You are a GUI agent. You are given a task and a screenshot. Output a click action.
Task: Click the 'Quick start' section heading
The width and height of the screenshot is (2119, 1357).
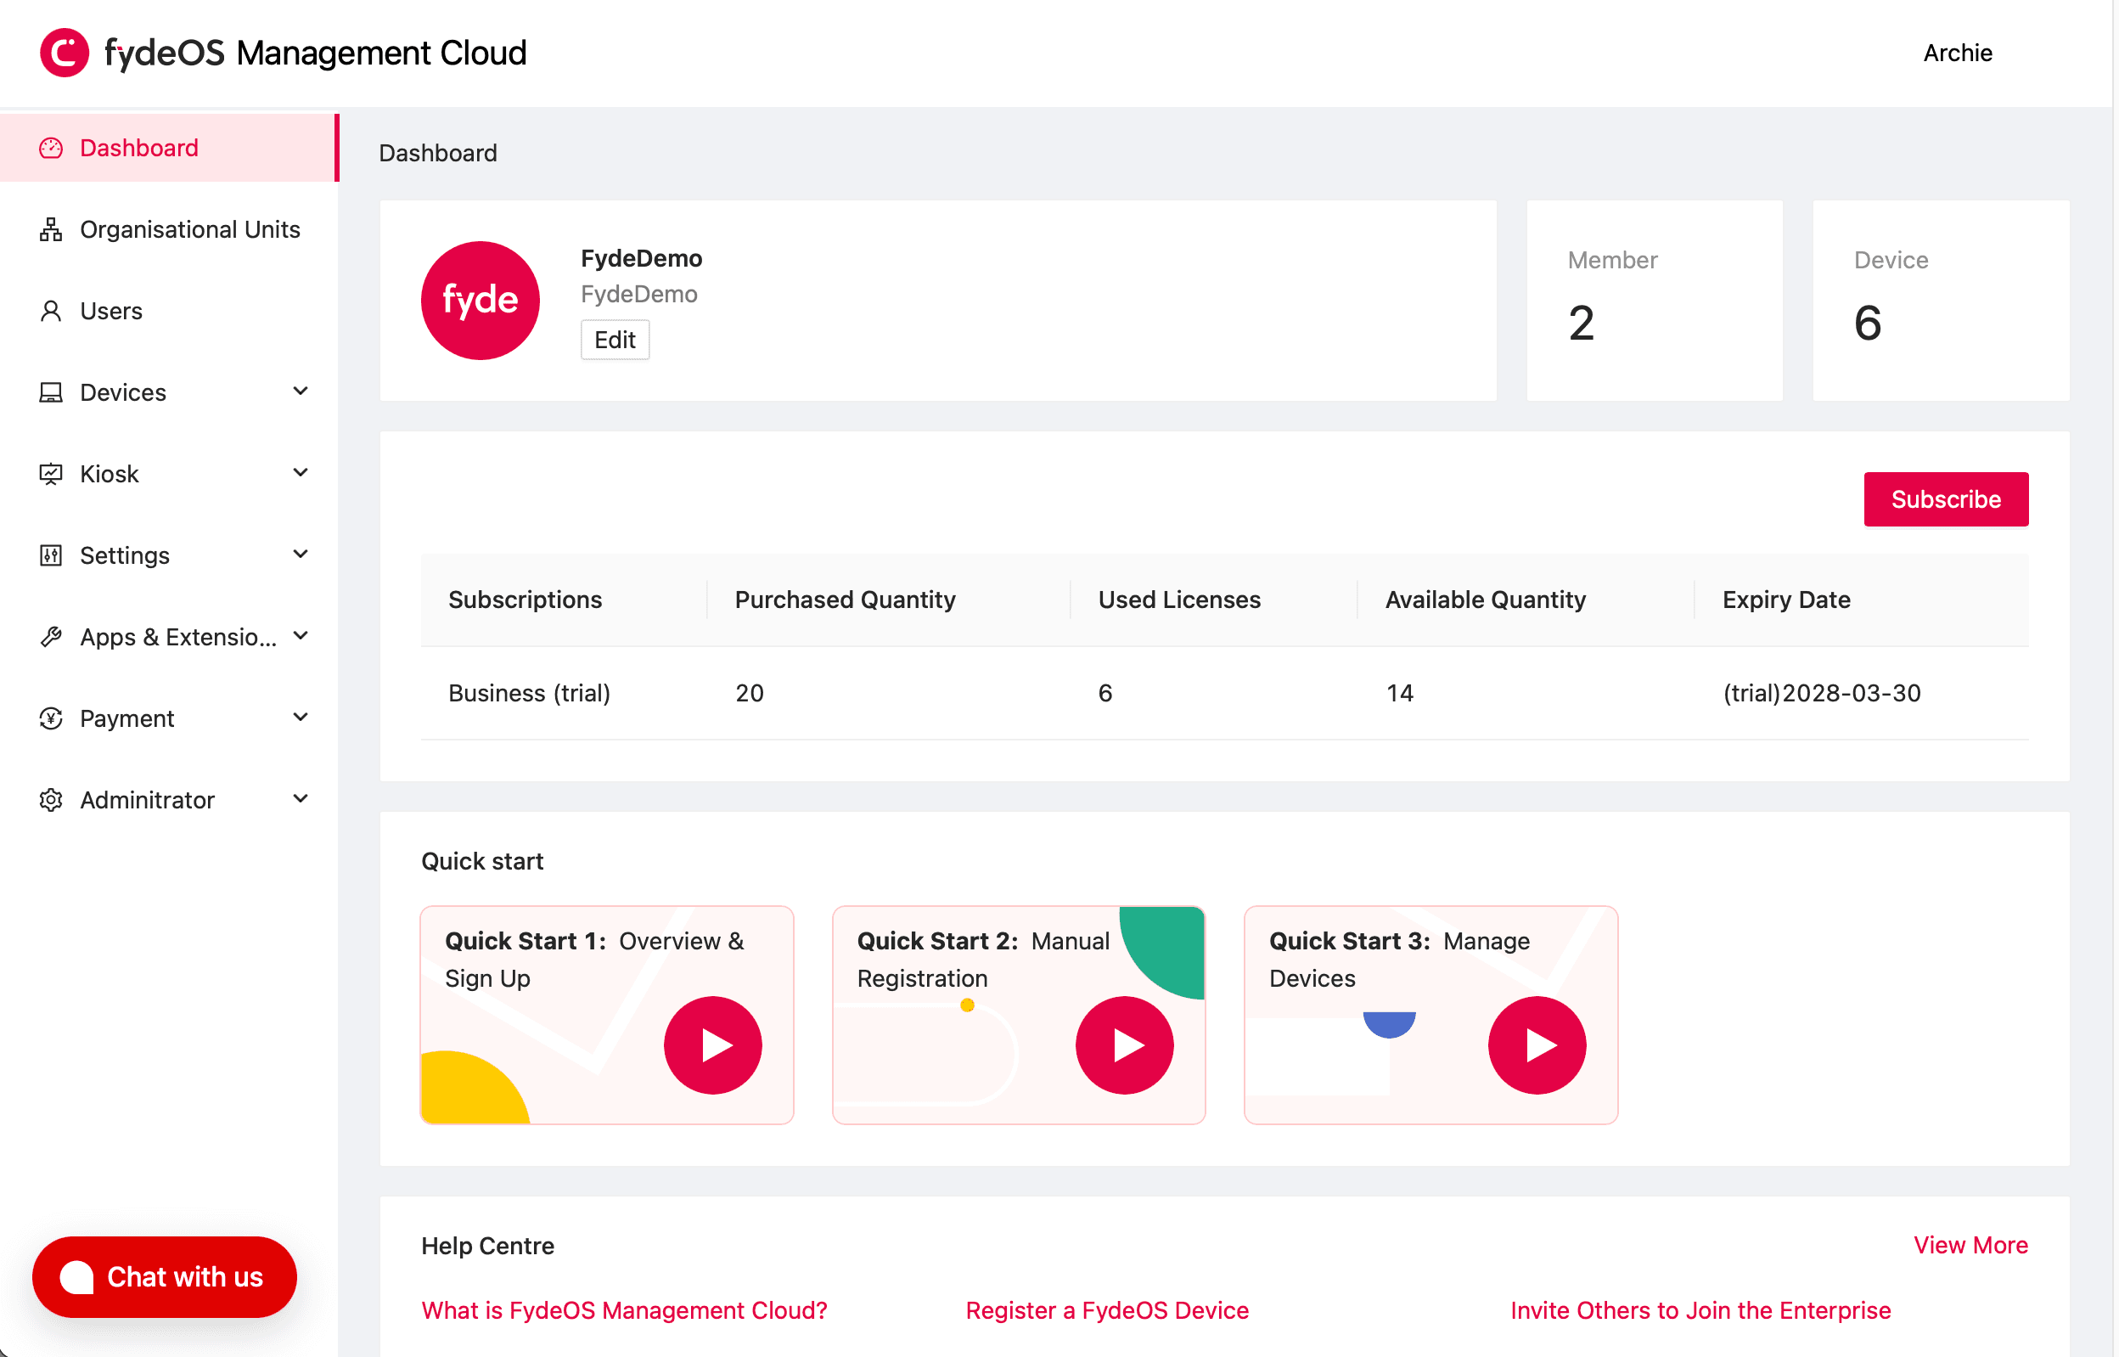tap(481, 861)
